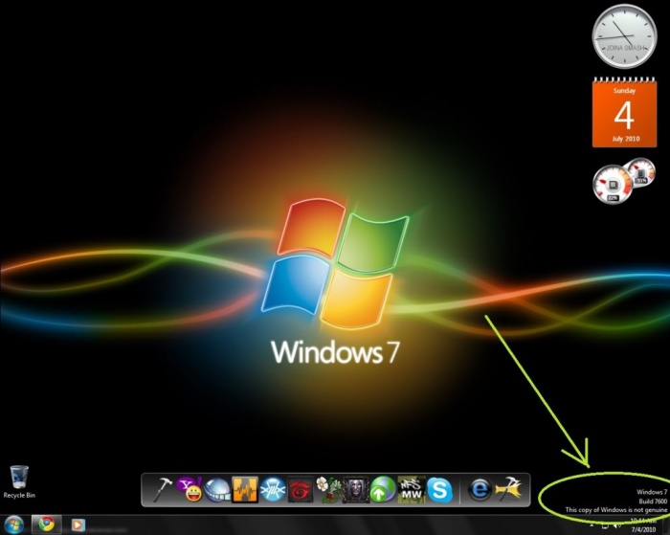The width and height of the screenshot is (670, 535).
Task: Open Skype from the dock
Action: [x=439, y=490]
